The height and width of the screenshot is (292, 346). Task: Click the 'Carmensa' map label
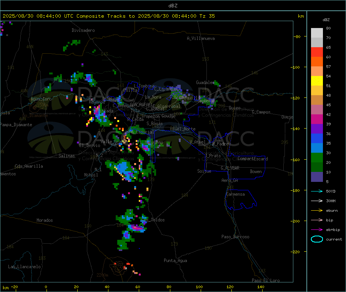(235, 194)
